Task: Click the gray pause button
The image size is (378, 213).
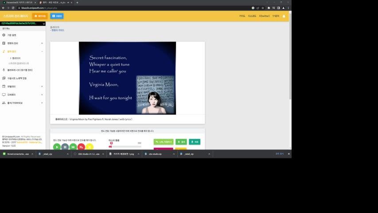Action: point(65,147)
